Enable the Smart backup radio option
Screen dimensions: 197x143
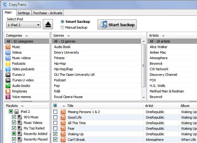point(63,22)
